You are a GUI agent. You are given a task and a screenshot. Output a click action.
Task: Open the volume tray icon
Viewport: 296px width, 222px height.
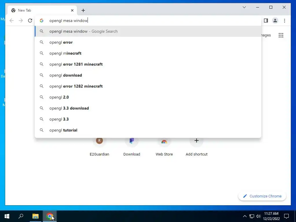(258, 216)
